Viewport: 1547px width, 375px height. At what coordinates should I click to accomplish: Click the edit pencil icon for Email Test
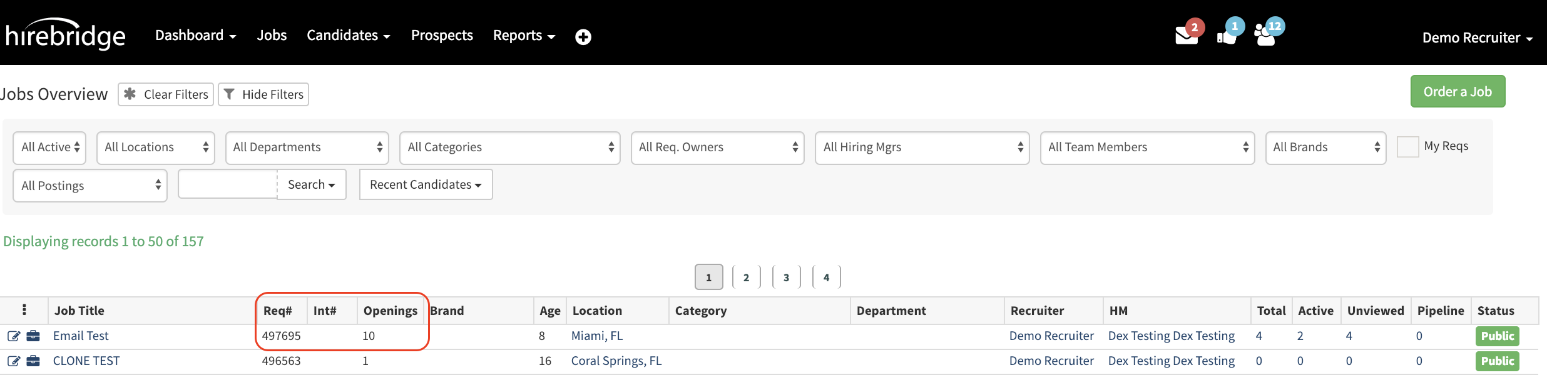pyautogui.click(x=14, y=336)
